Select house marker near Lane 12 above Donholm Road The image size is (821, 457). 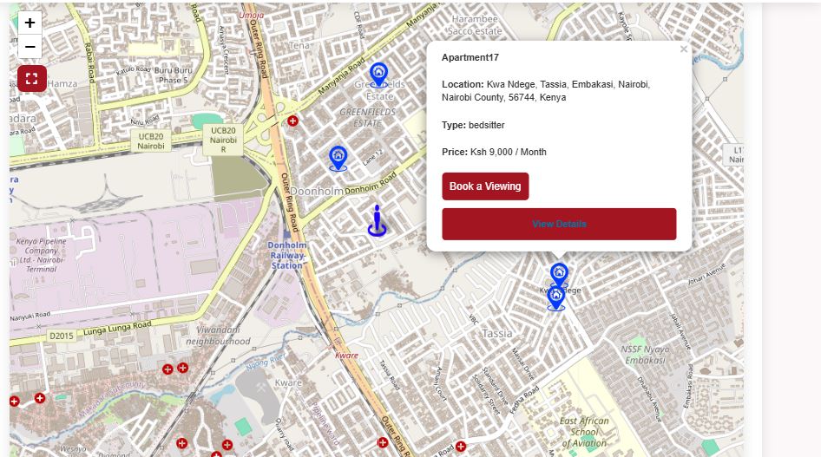tap(338, 158)
